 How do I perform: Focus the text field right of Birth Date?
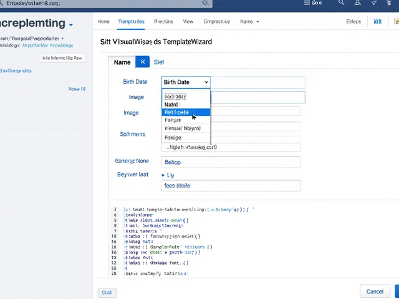(257, 82)
